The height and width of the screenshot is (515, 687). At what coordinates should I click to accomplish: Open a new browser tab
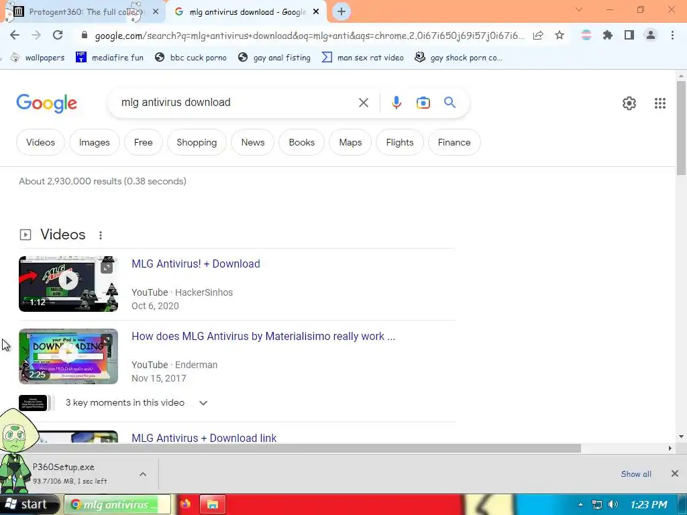click(341, 12)
